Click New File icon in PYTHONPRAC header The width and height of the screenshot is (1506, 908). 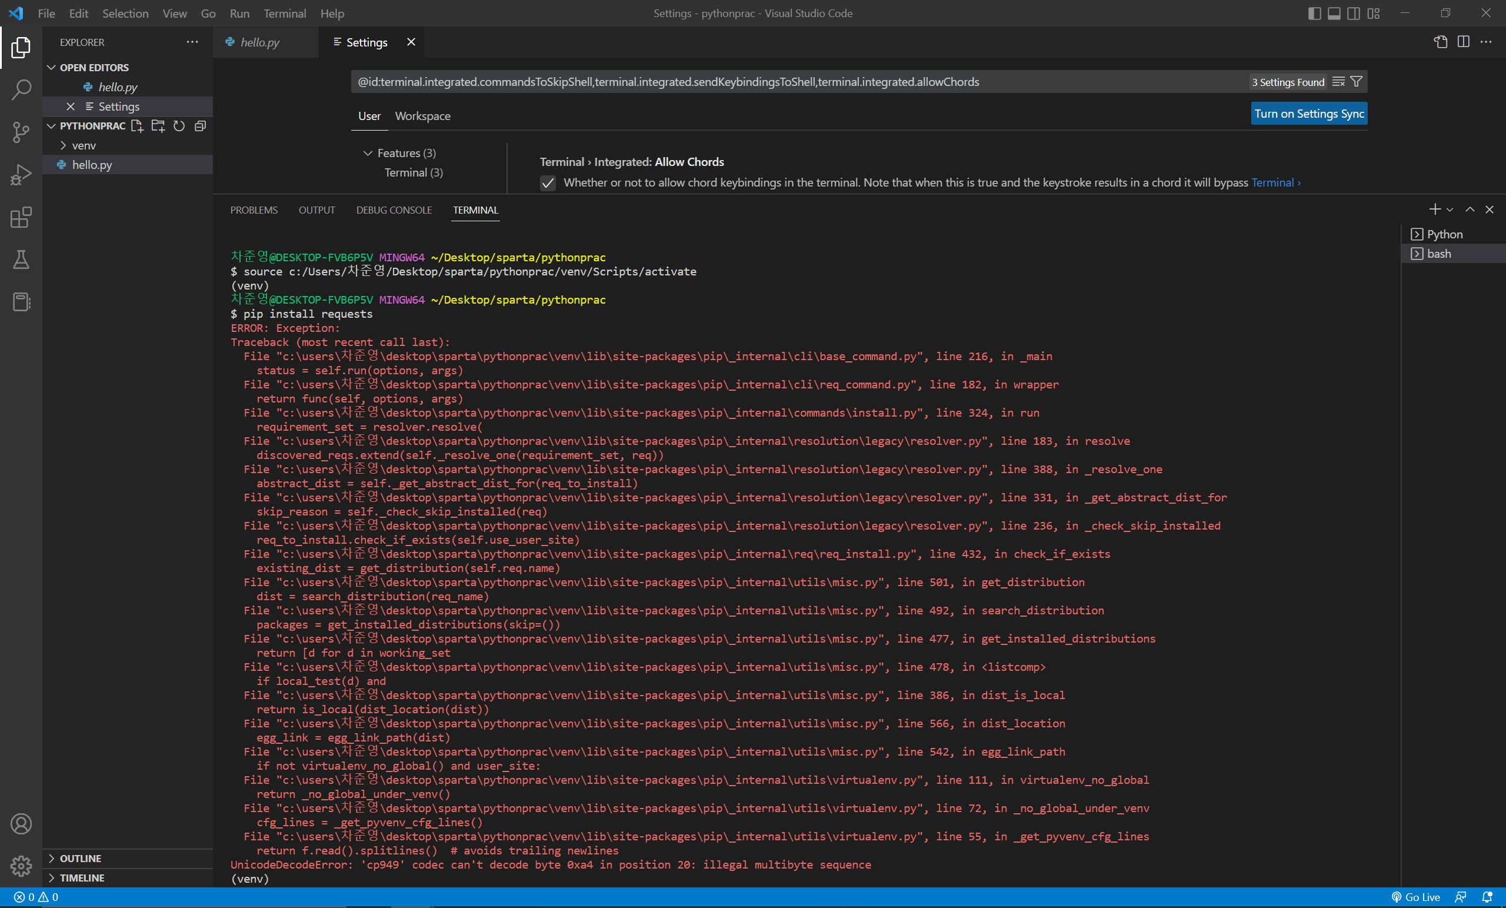click(x=137, y=126)
